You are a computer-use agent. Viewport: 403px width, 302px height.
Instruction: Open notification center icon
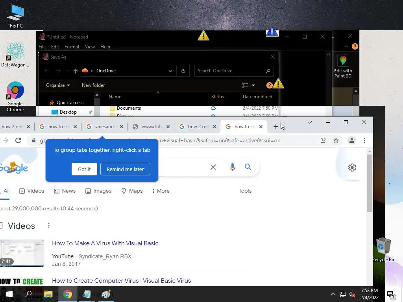[390, 295]
